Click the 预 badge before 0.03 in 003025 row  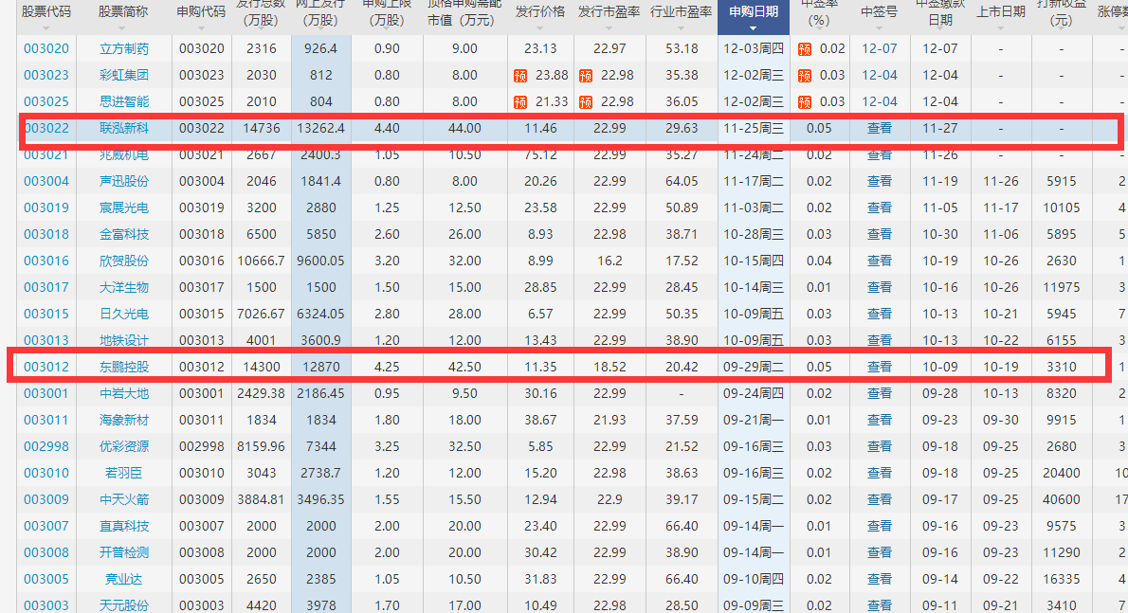pyautogui.click(x=804, y=102)
